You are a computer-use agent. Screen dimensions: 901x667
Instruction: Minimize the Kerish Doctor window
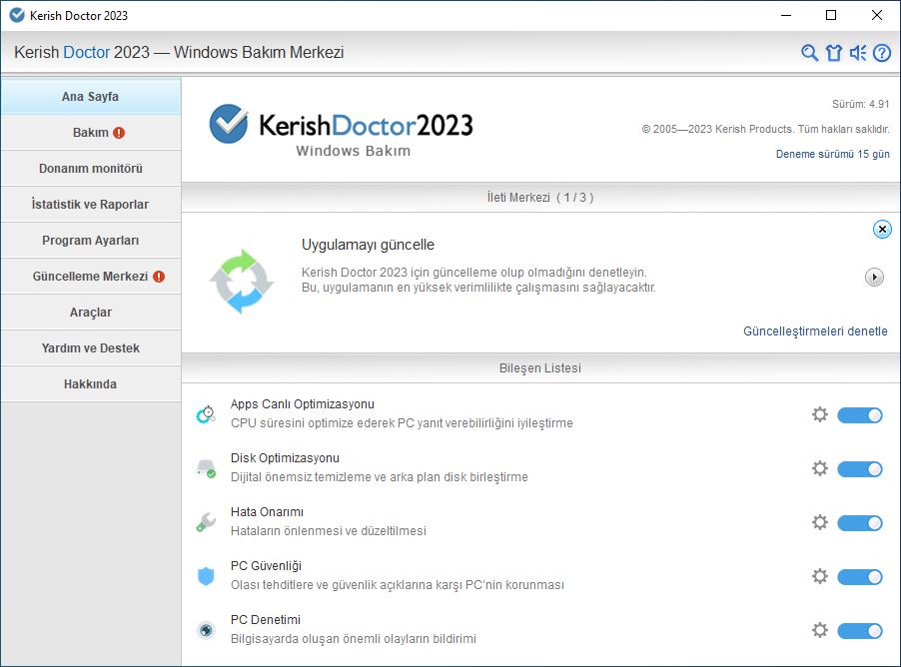point(786,15)
